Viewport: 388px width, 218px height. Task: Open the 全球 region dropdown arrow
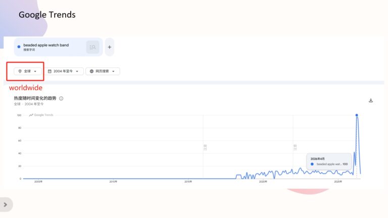tap(35, 72)
